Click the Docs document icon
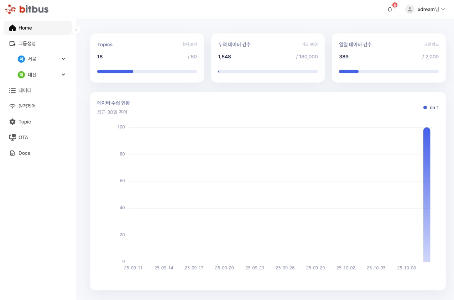 point(12,153)
